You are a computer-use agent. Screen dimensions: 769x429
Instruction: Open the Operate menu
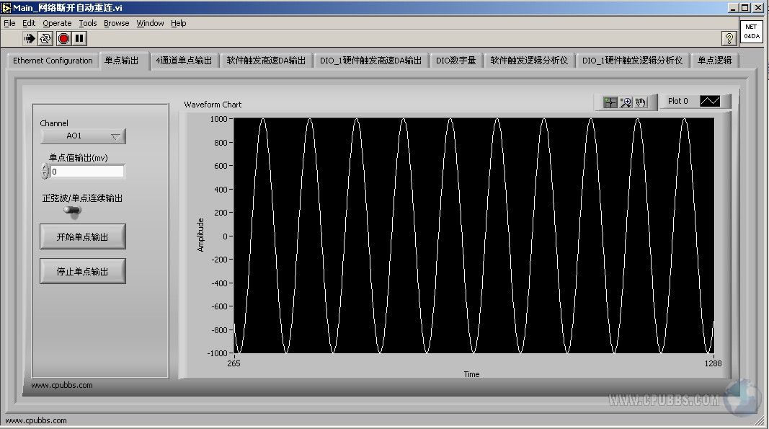[57, 23]
